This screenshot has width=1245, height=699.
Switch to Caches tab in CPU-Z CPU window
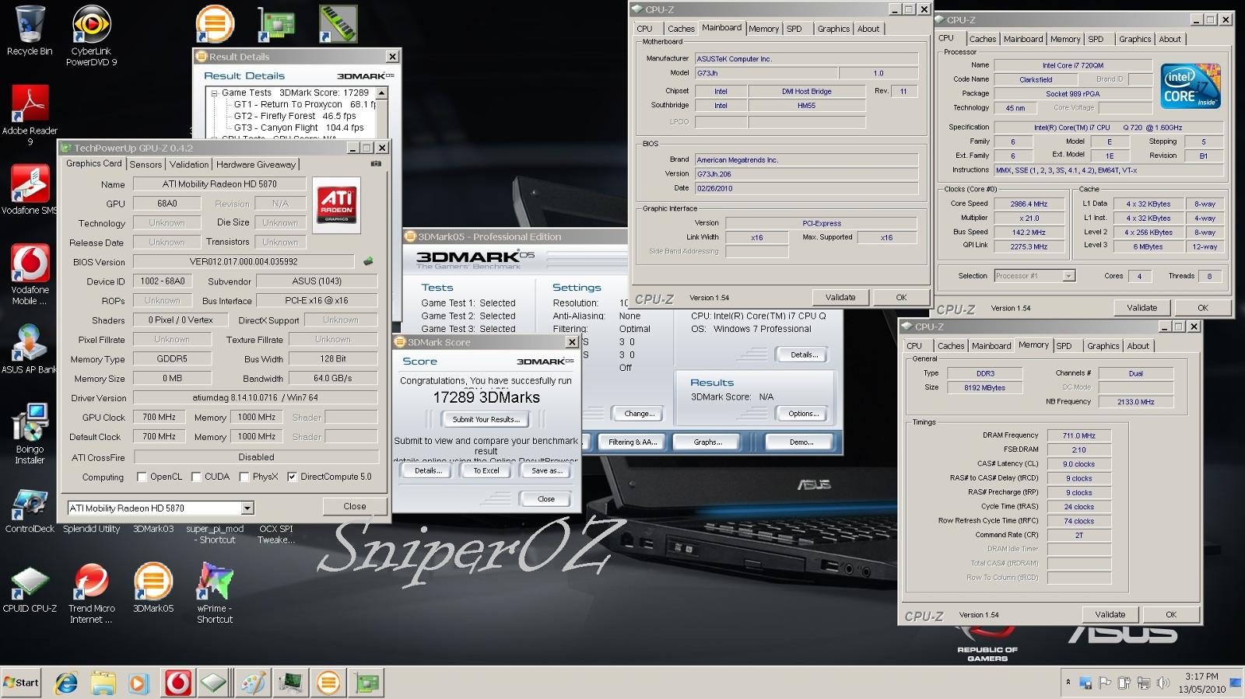pyautogui.click(x=982, y=39)
